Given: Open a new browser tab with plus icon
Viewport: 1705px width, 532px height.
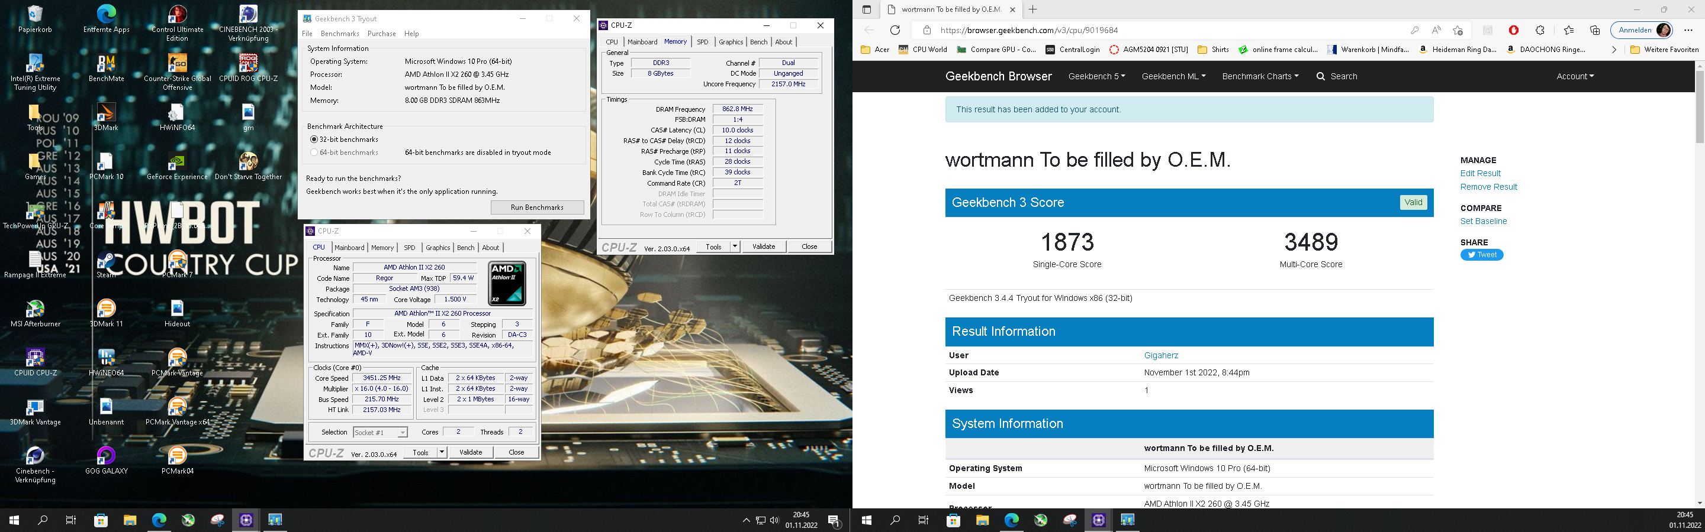Looking at the screenshot, I should coord(1032,9).
